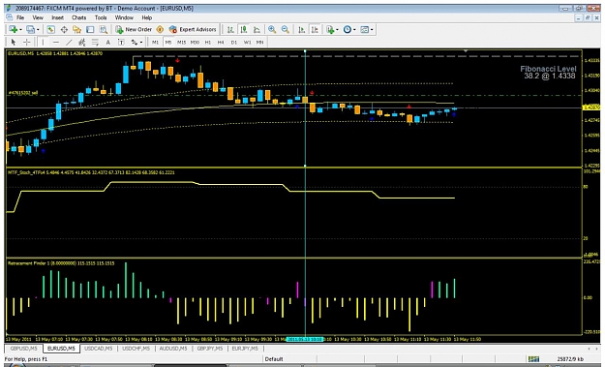Open the Insert menu
Screen dimensions: 605x367
57,17
